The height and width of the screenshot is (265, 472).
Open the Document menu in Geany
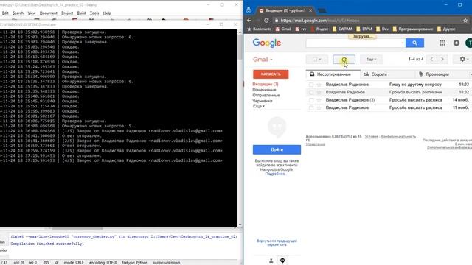48,13
